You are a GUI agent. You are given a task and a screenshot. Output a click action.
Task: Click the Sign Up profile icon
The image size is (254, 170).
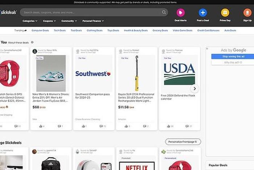(x=247, y=13)
